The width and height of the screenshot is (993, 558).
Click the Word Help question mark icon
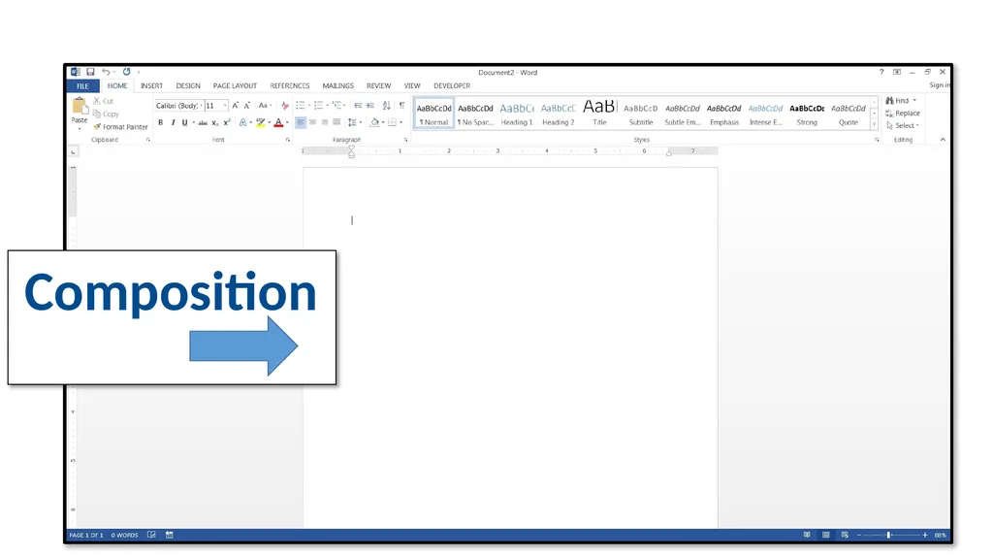point(881,72)
